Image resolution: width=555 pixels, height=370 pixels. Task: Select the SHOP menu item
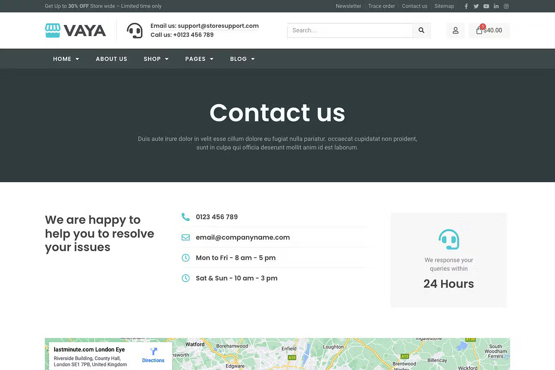click(152, 59)
